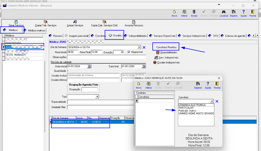Click Serv. Indisponíveis

(166, 58)
